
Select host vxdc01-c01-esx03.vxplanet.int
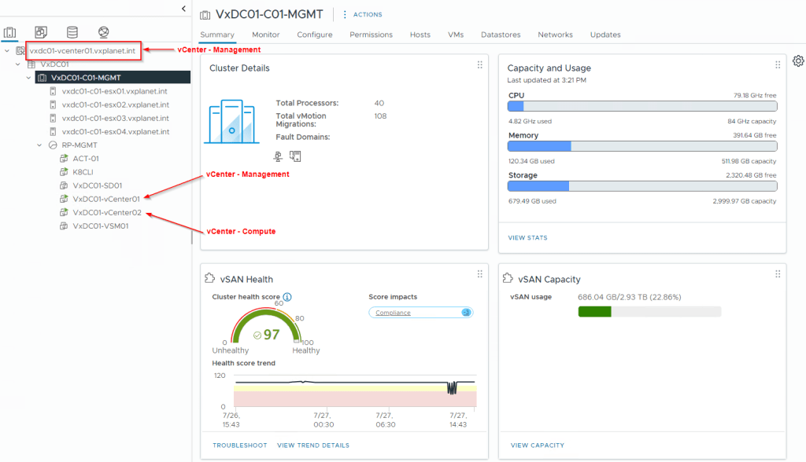click(116, 118)
